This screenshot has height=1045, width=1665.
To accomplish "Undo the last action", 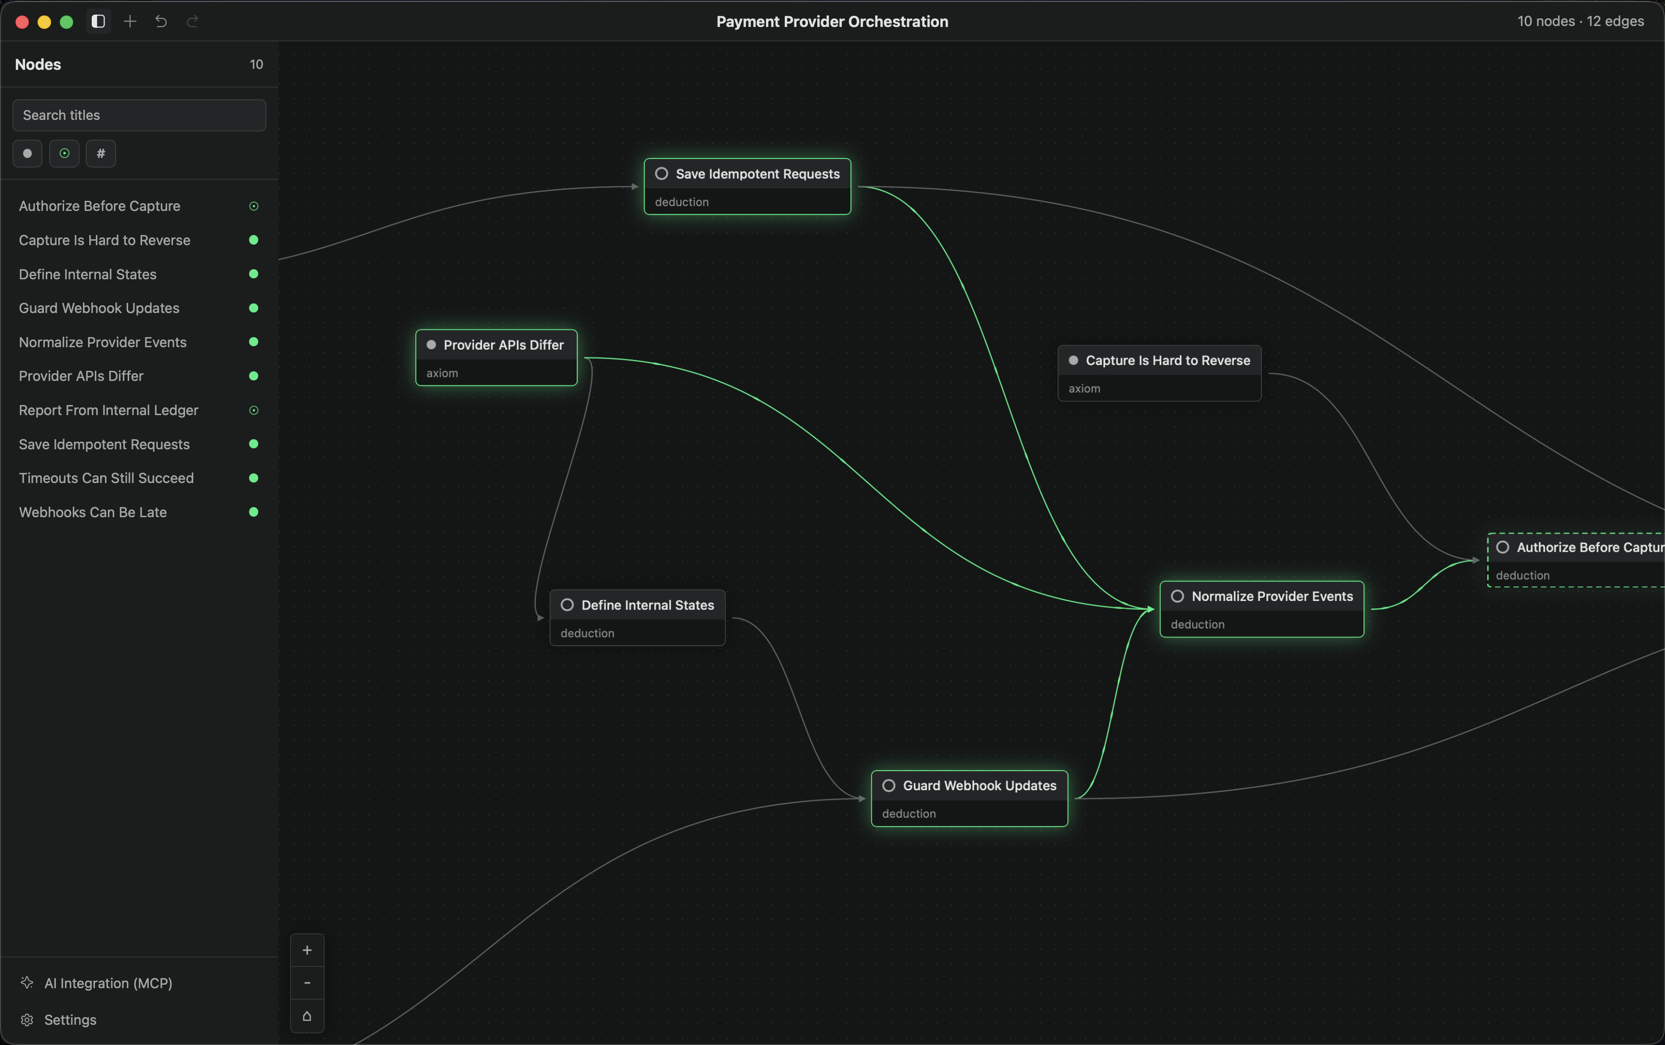I will point(161,21).
